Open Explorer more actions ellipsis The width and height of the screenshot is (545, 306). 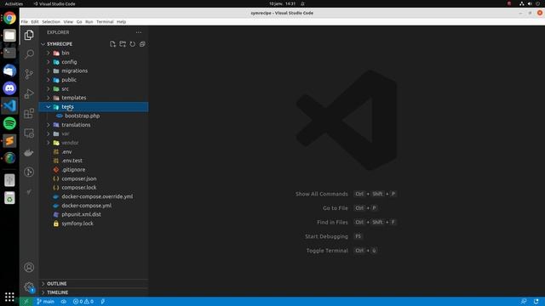click(139, 32)
